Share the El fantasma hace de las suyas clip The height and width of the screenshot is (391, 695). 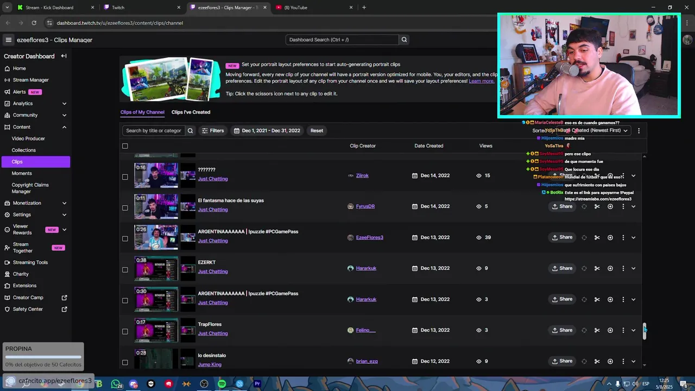562,206
